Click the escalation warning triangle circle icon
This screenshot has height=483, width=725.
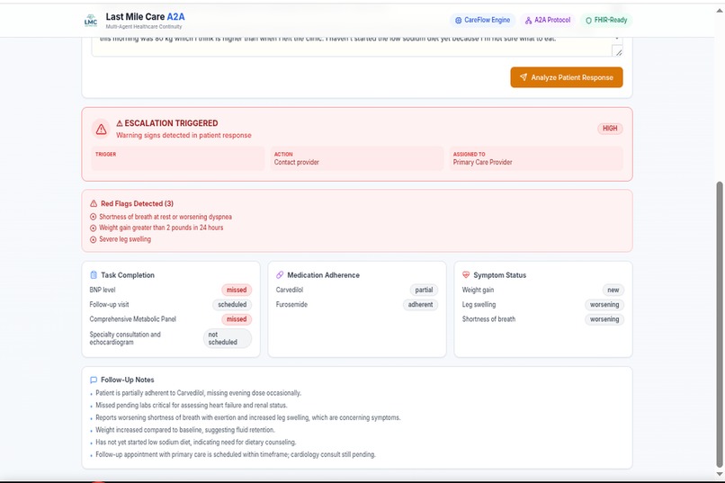[101, 130]
